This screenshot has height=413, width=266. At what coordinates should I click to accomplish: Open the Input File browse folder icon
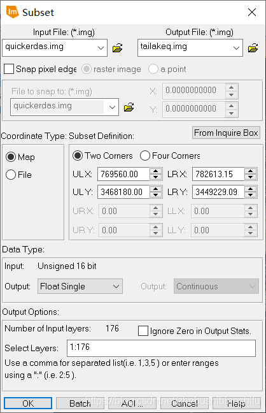click(117, 48)
